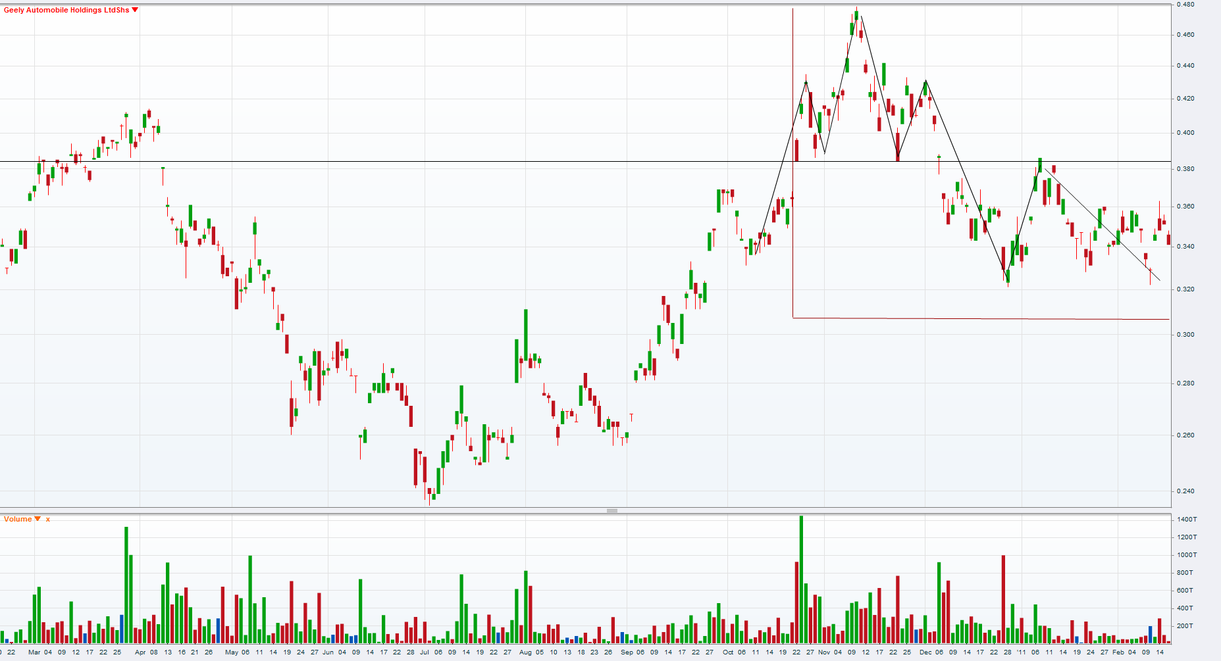Click the Aug label on the date axis
This screenshot has height=661, width=1221.
click(x=525, y=652)
